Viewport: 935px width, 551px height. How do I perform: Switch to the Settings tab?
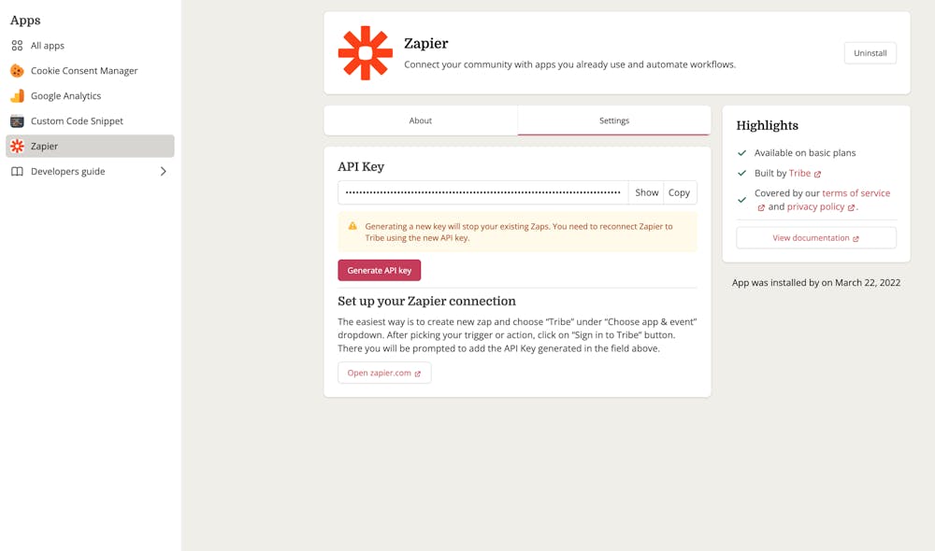(x=614, y=120)
